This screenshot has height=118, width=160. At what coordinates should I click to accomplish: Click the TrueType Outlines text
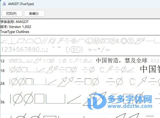click(x=15, y=32)
